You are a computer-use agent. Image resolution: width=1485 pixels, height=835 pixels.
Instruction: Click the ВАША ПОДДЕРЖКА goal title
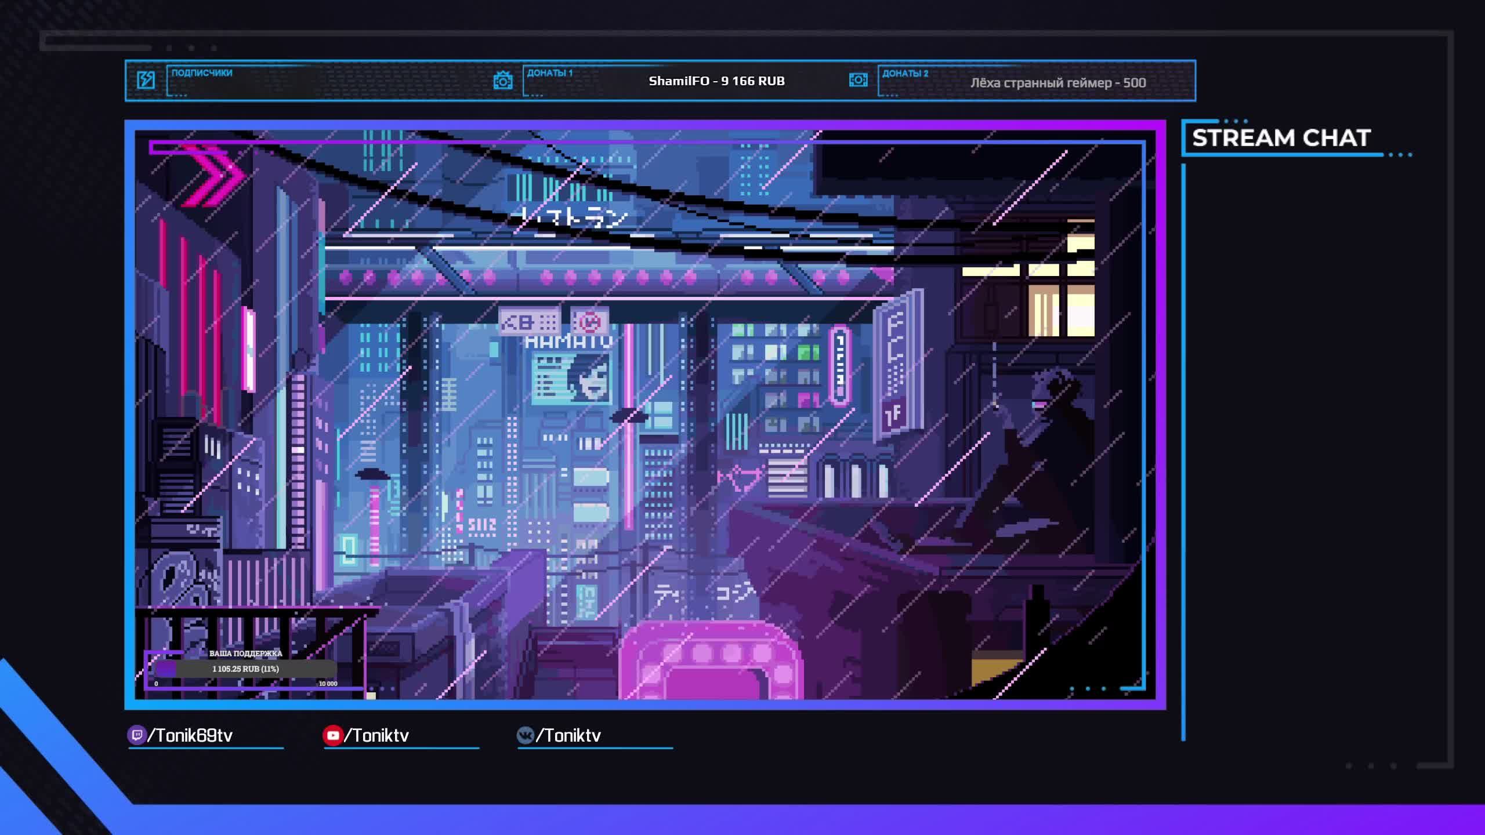coord(245,654)
